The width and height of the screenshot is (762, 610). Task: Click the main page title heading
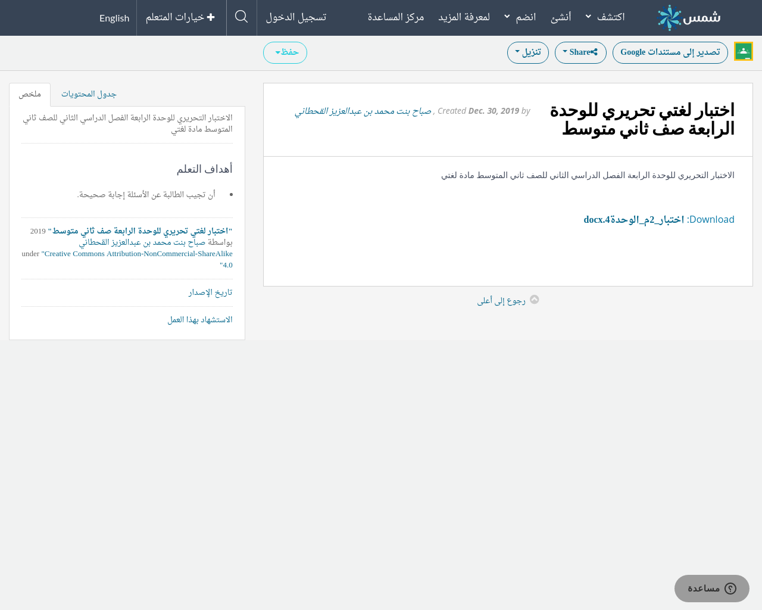[x=642, y=120]
